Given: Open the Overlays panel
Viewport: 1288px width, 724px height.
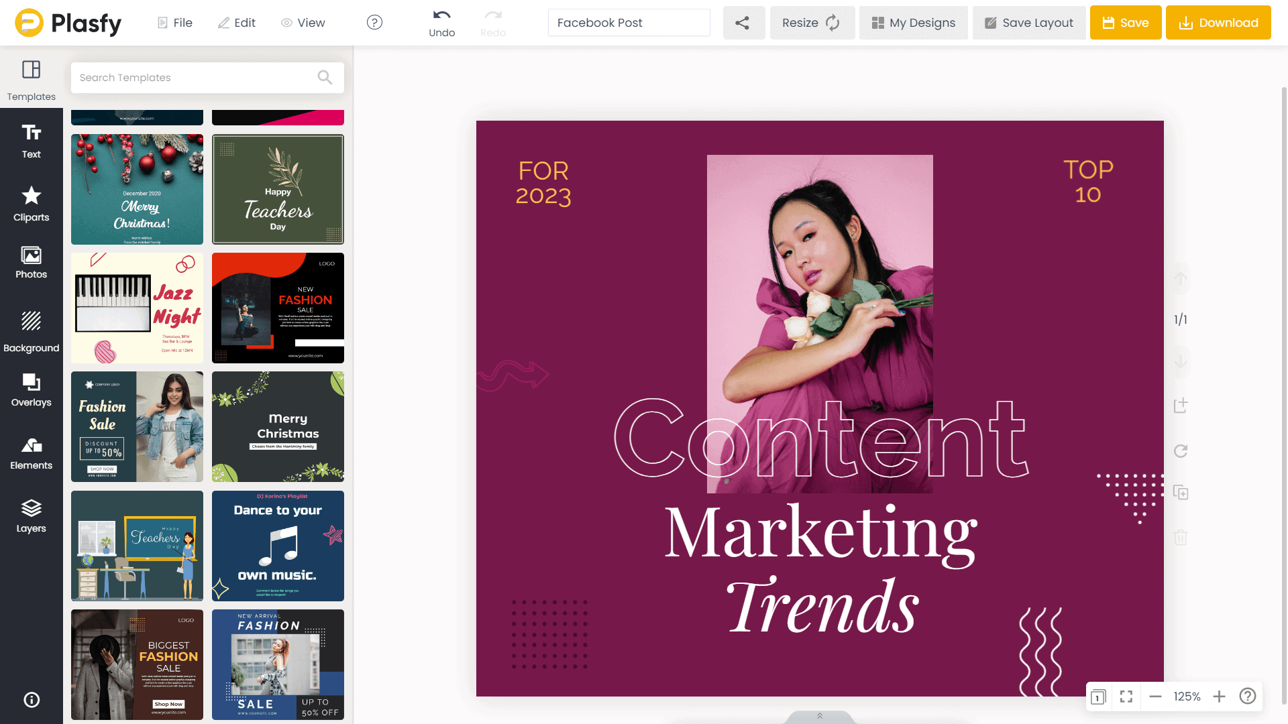Looking at the screenshot, I should [31, 390].
